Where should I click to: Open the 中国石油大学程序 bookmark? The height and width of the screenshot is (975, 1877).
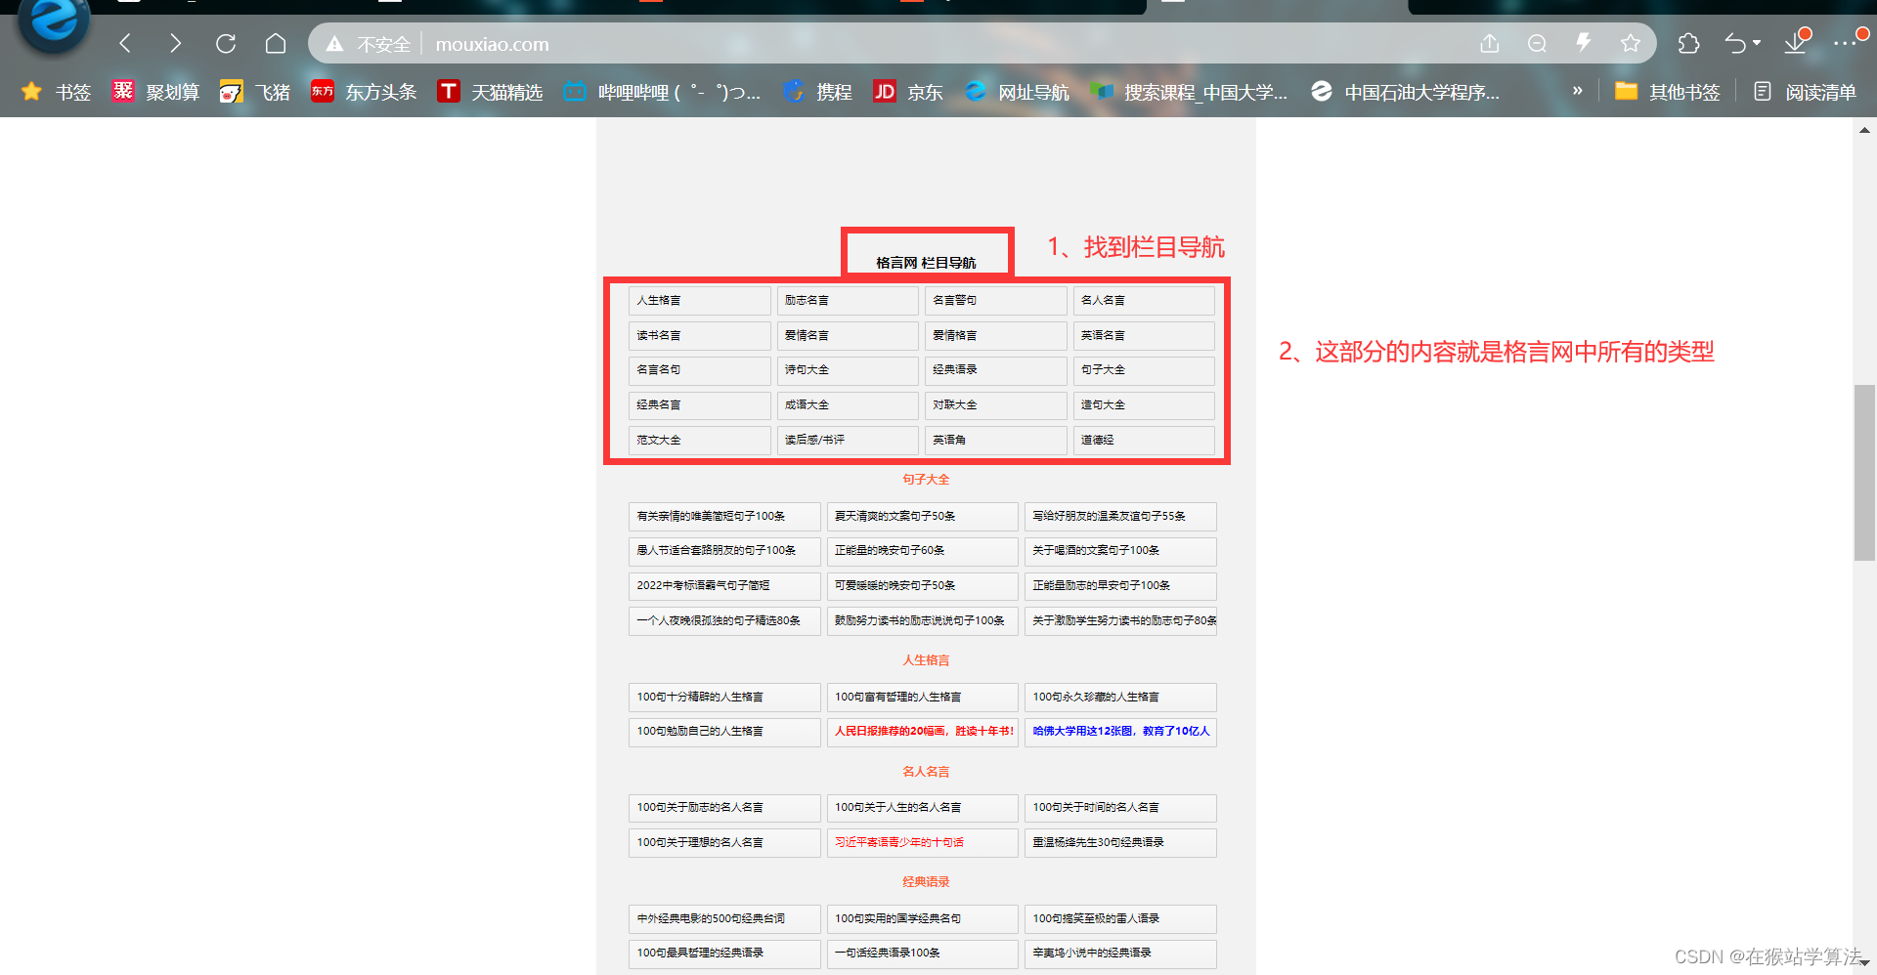(x=1405, y=92)
